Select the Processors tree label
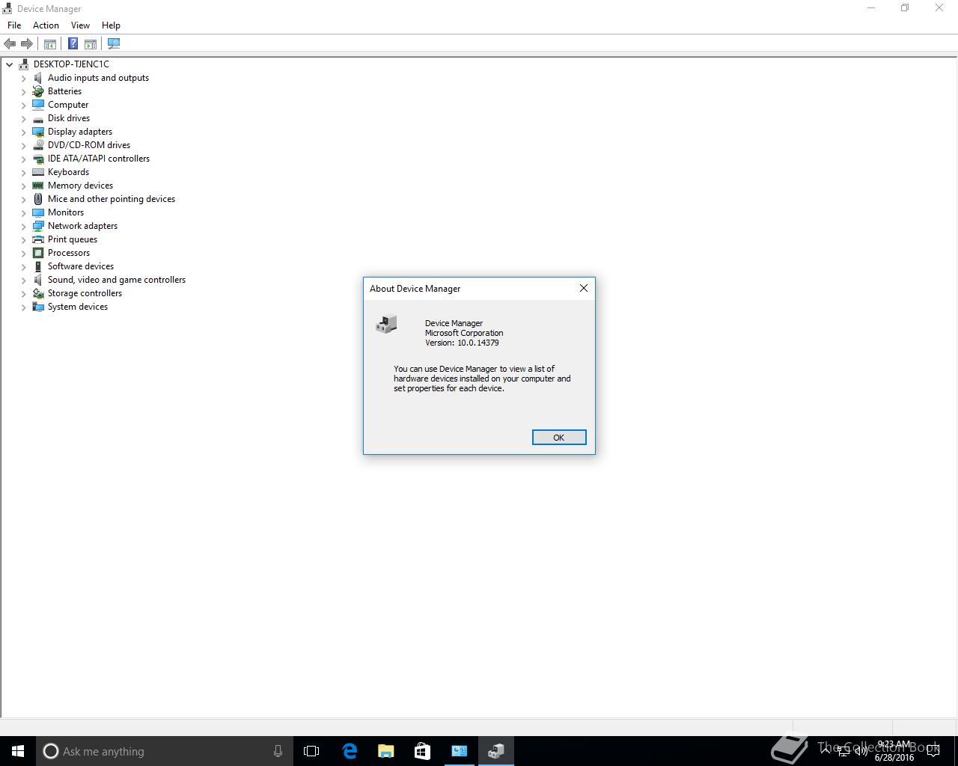This screenshot has width=958, height=766. point(69,253)
